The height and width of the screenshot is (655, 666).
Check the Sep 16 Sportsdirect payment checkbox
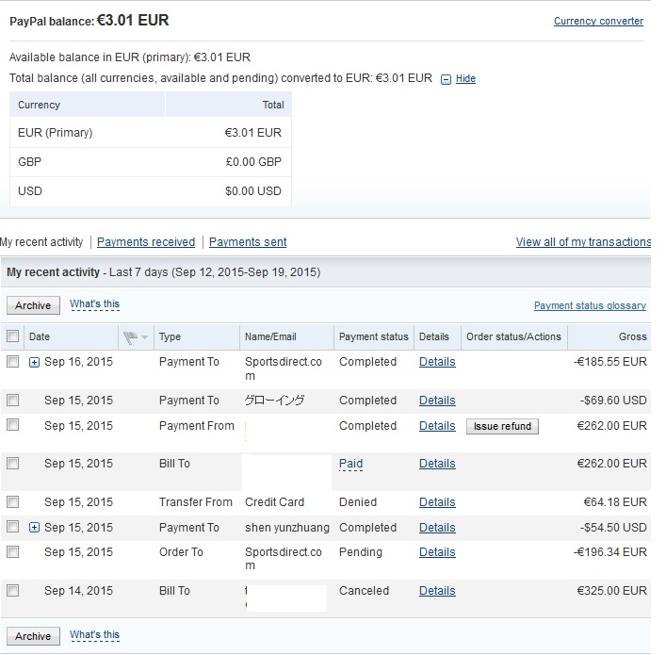click(x=13, y=362)
